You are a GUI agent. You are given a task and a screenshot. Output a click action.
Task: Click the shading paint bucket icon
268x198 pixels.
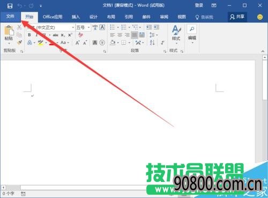click(x=113, y=43)
